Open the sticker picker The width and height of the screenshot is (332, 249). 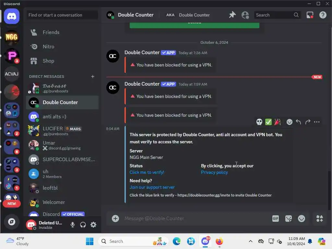[288, 219]
